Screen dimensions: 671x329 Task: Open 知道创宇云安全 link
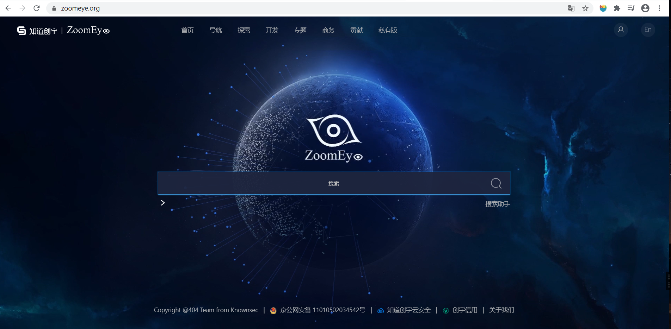coord(409,310)
